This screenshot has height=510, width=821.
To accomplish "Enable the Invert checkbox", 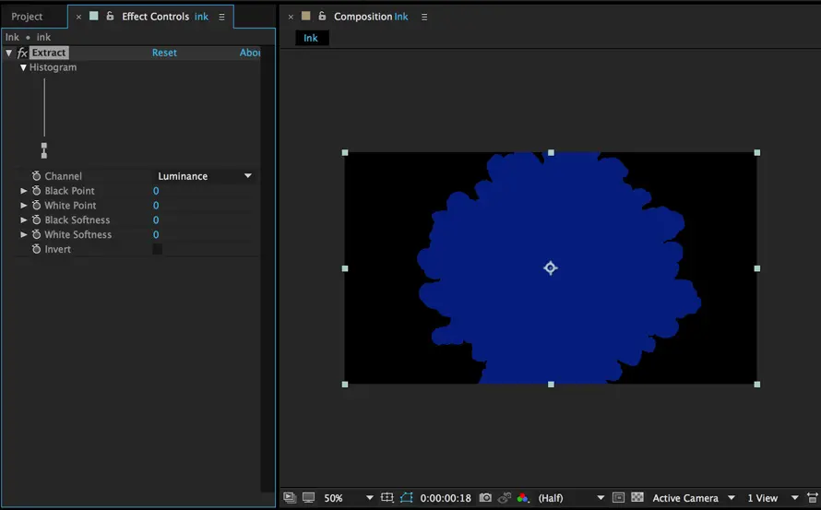I will 157,249.
